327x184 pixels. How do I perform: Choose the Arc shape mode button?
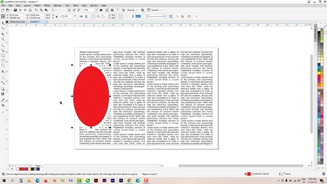tap(103, 16)
